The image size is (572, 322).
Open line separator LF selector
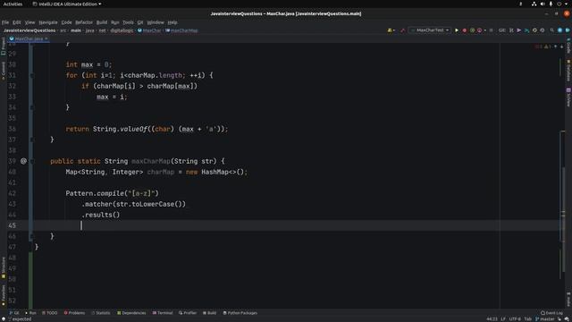(503, 319)
